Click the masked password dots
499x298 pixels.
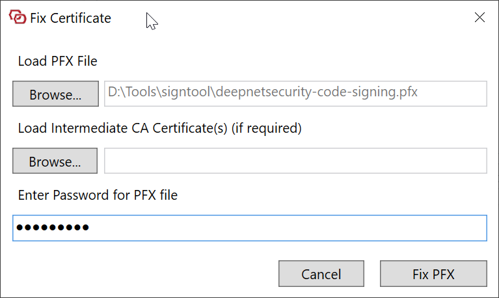coord(53,228)
